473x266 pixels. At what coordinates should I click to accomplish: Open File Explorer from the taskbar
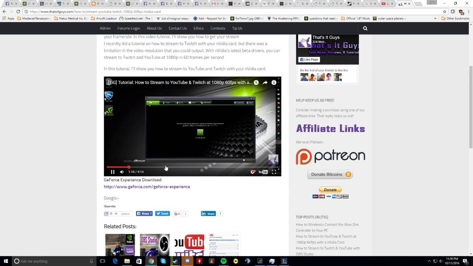[127, 261]
